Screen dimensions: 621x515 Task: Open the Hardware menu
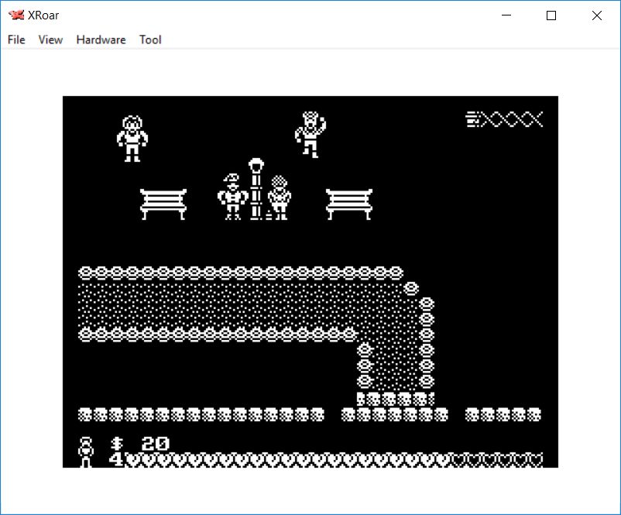click(x=101, y=39)
